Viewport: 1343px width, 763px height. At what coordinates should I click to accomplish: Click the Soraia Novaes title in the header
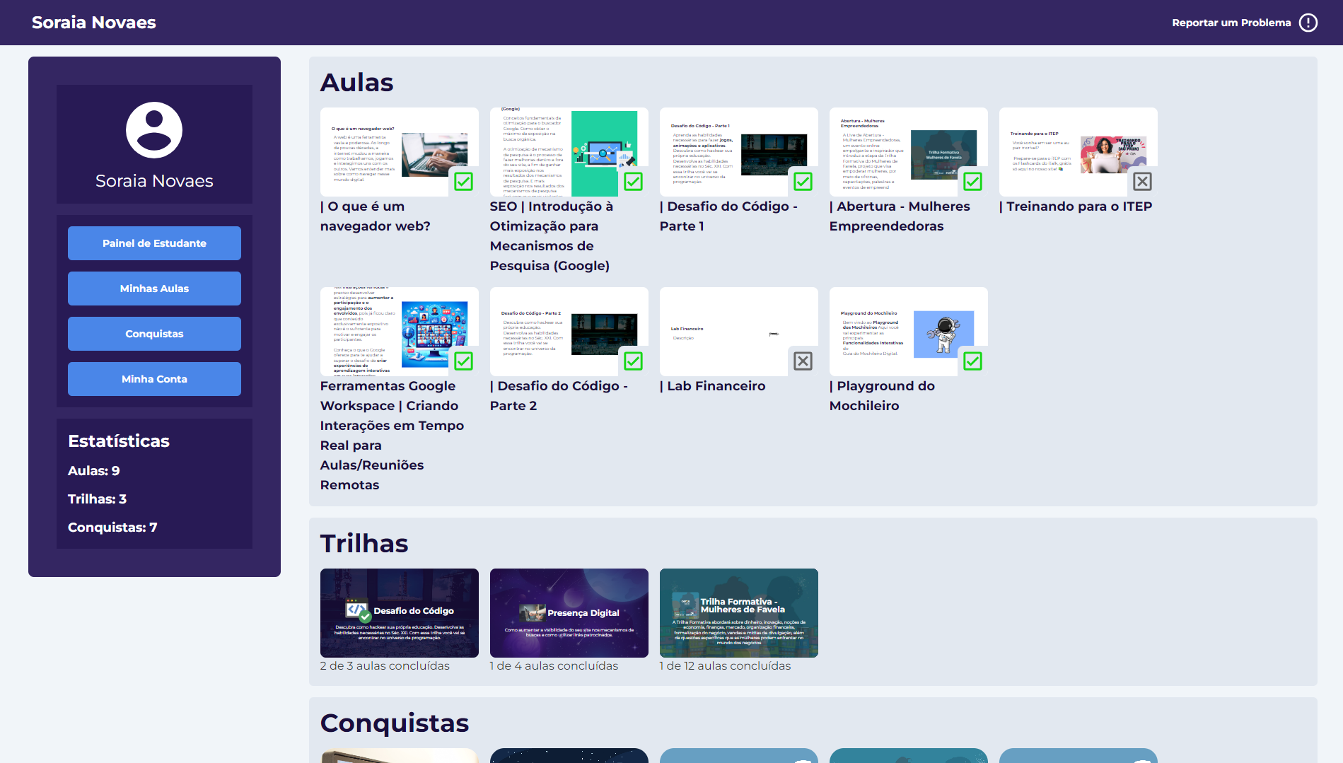(93, 22)
